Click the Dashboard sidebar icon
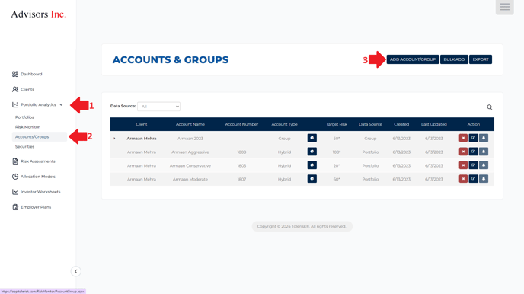The image size is (524, 294). (15, 74)
